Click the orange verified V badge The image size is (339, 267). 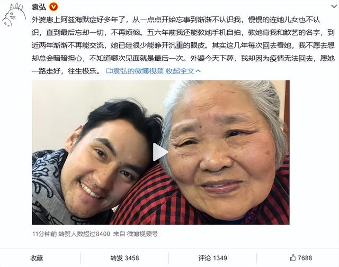pos(53,7)
